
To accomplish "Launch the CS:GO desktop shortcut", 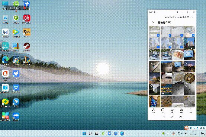I will (27, 33).
